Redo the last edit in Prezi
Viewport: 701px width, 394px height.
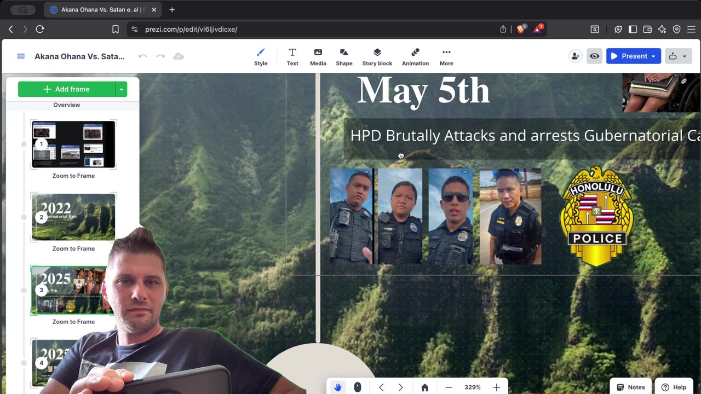(x=160, y=56)
